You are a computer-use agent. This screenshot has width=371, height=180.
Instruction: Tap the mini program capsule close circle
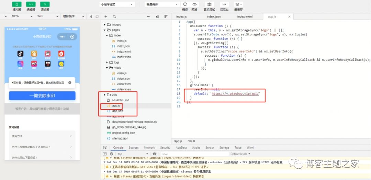[72, 37]
